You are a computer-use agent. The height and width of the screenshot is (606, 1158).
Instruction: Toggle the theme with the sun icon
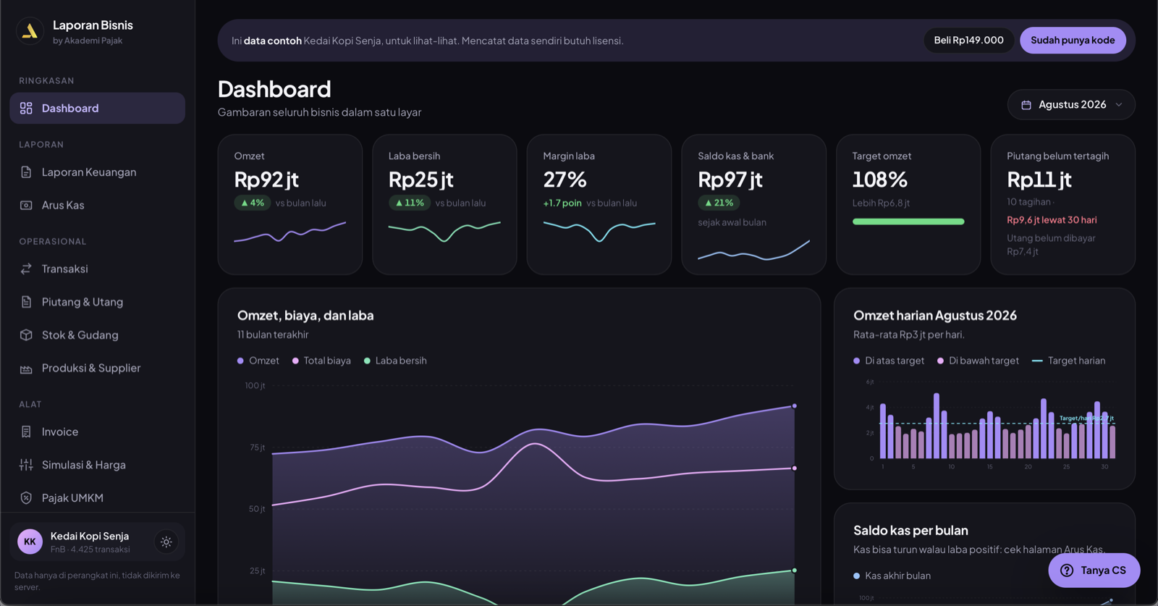[x=166, y=542]
